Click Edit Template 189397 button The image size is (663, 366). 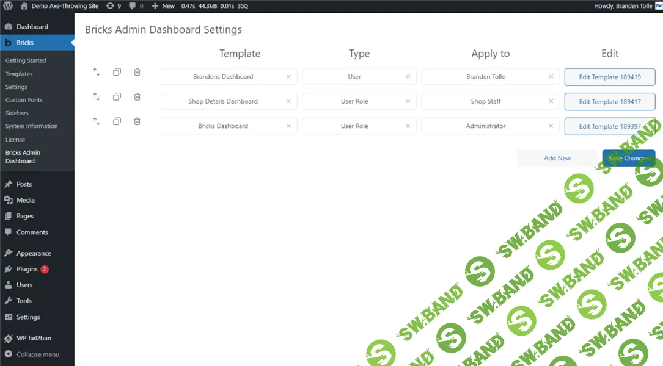(x=610, y=126)
